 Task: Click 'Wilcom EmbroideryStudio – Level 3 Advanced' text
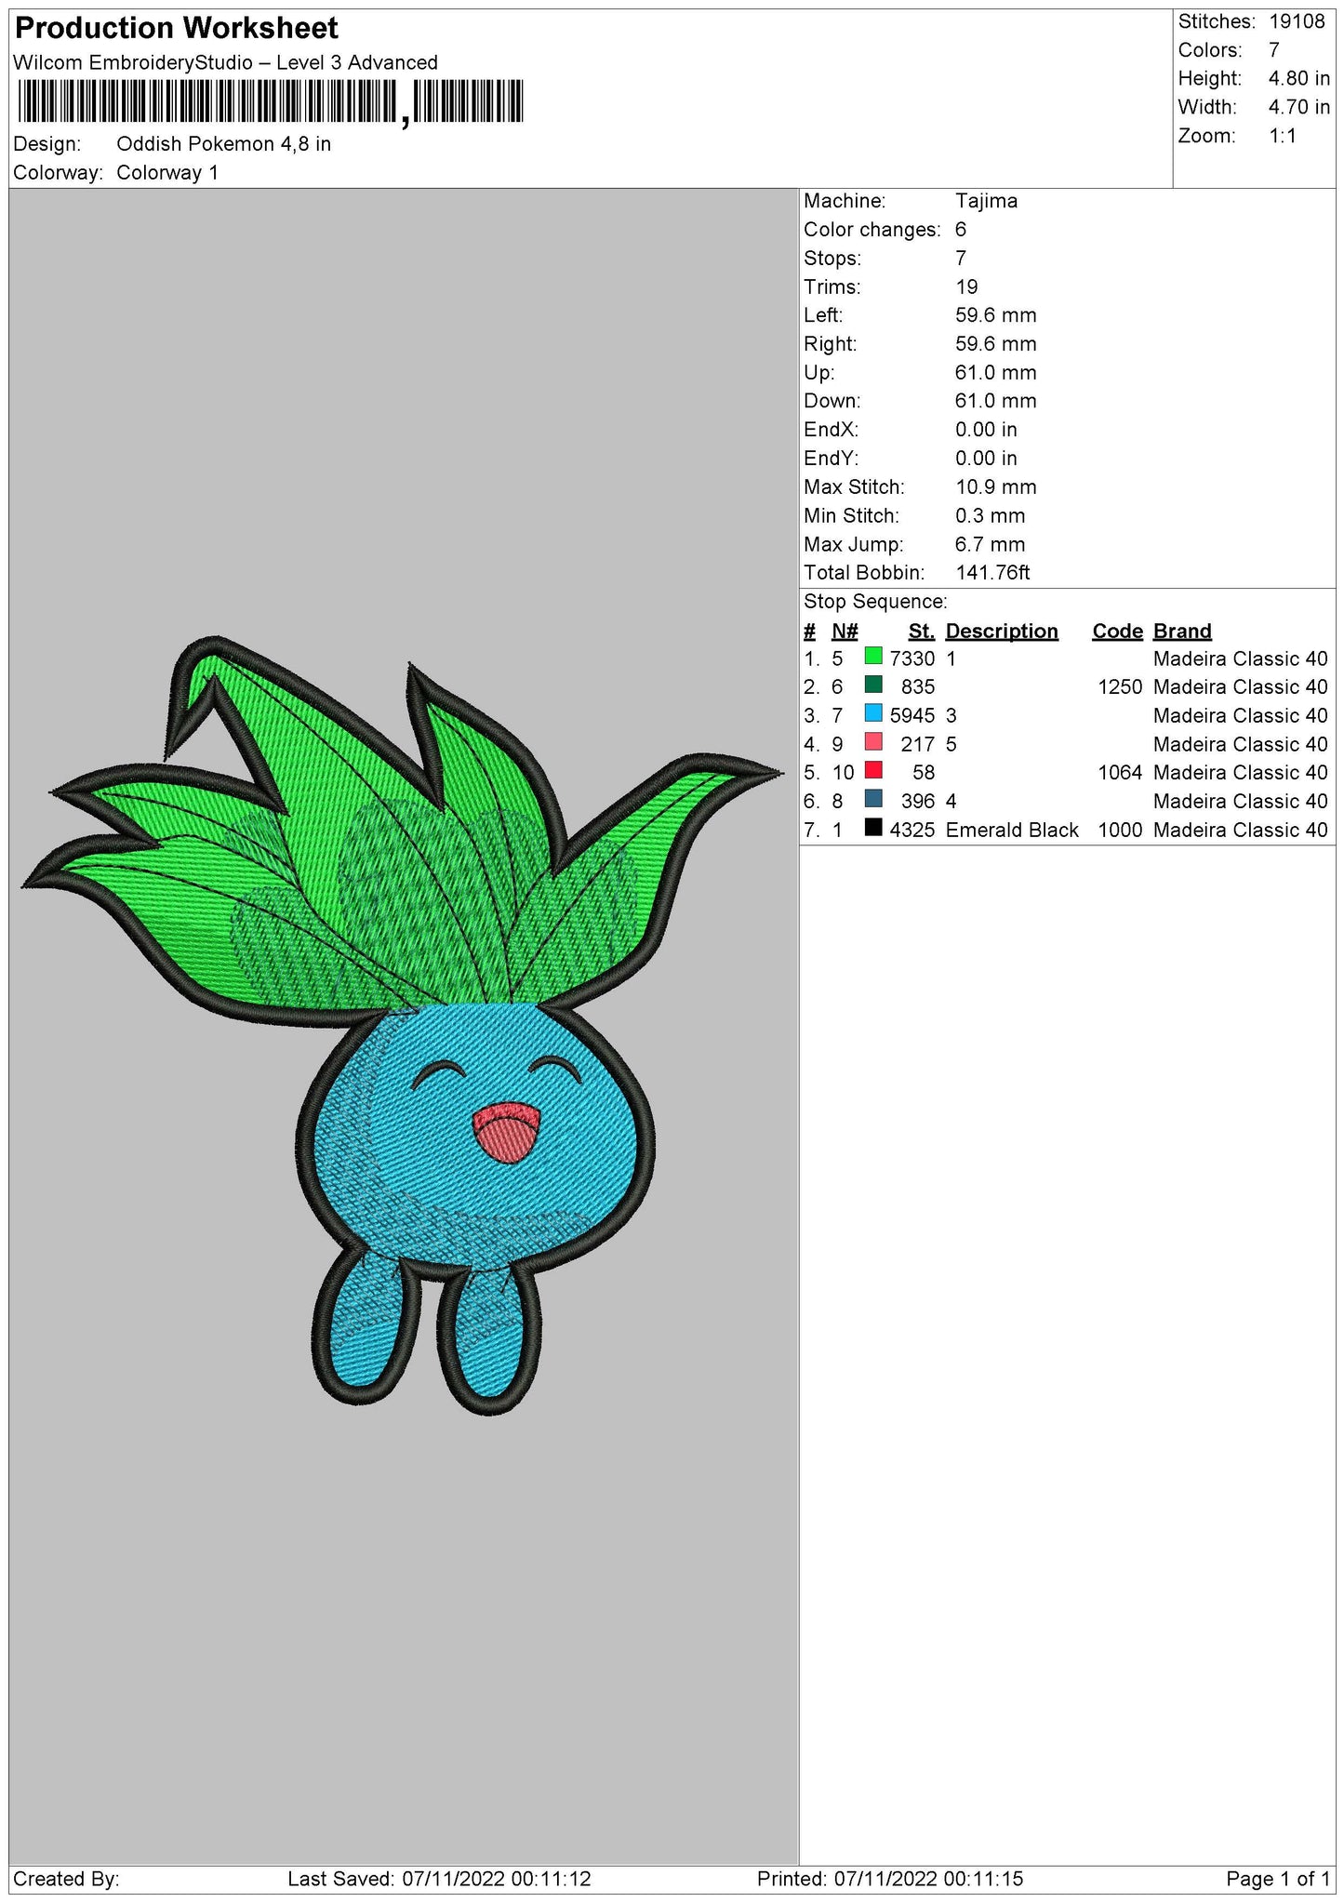pyautogui.click(x=225, y=63)
